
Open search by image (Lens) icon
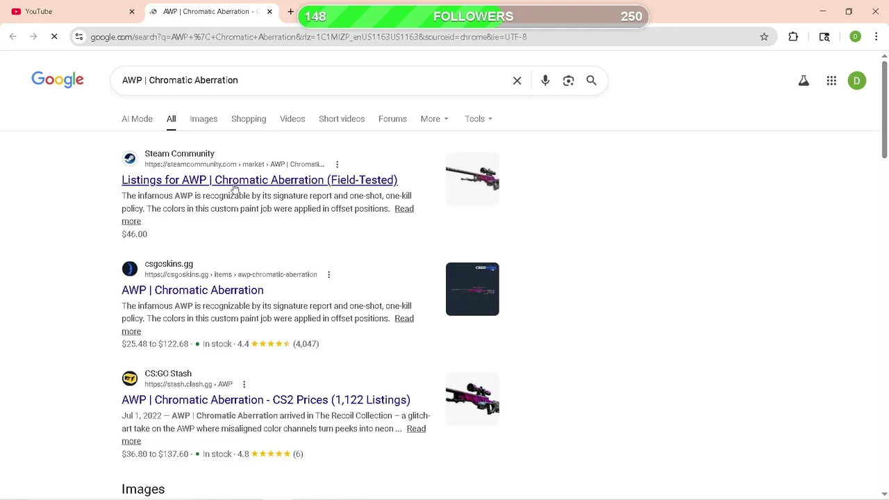pyautogui.click(x=568, y=81)
